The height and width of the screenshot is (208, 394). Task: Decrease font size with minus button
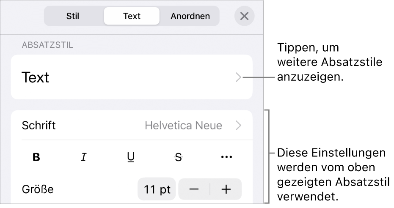[x=194, y=189]
